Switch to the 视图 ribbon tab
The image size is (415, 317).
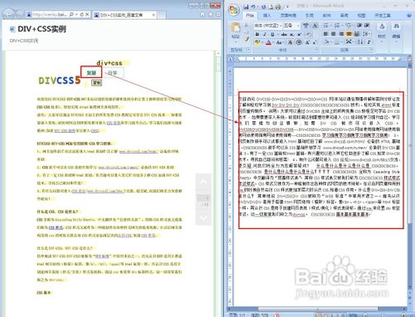tap(361, 16)
